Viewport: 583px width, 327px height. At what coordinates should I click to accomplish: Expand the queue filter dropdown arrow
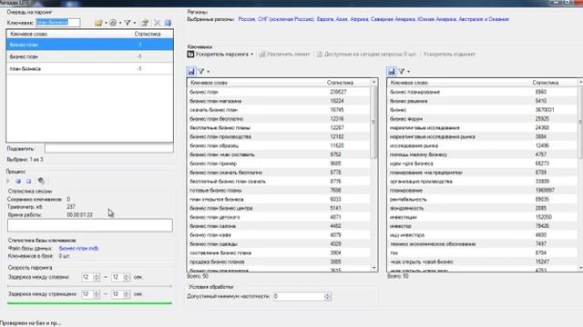pos(135,23)
